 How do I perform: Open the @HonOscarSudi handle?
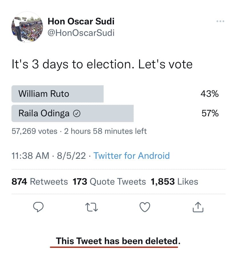pyautogui.click(x=81, y=33)
